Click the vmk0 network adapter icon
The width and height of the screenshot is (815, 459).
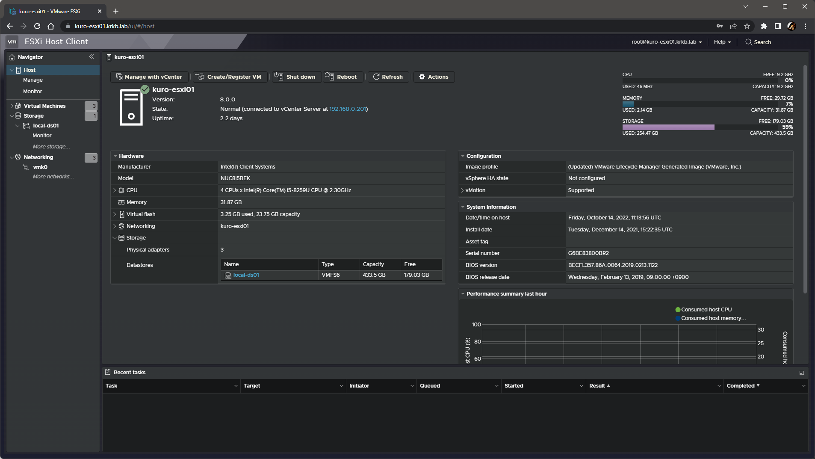(26, 167)
